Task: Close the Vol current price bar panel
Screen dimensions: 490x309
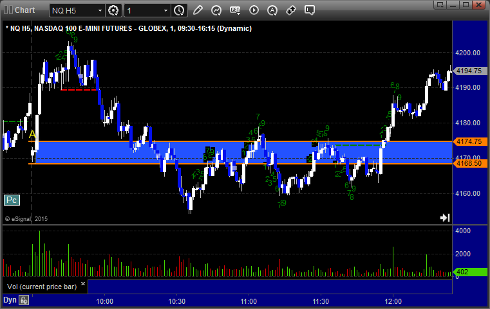Action: point(83,284)
